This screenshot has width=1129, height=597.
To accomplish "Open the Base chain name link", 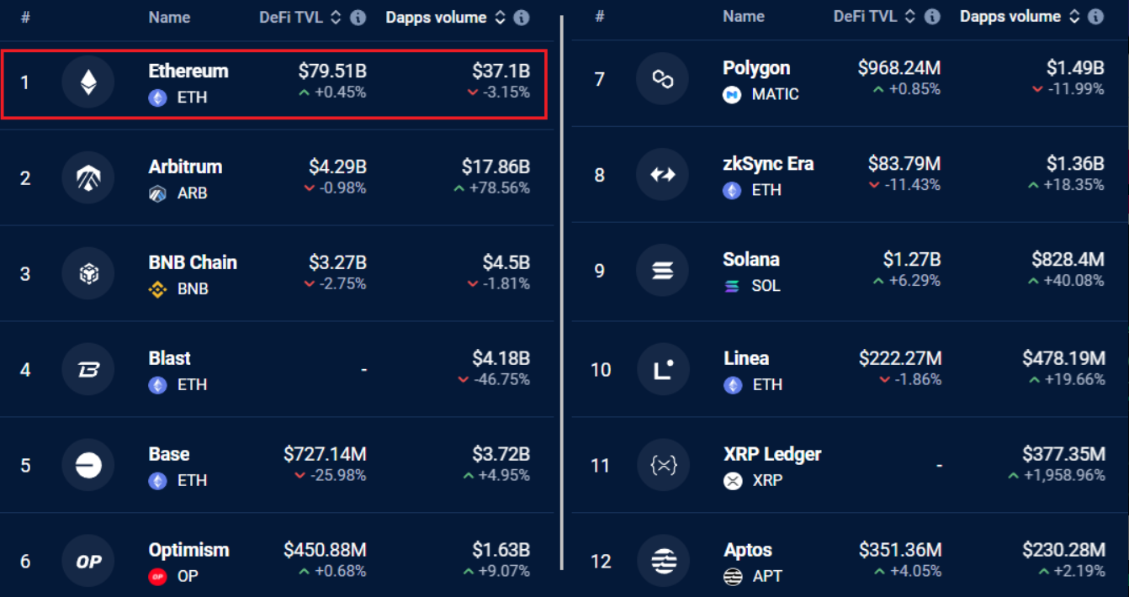I will 169,454.
